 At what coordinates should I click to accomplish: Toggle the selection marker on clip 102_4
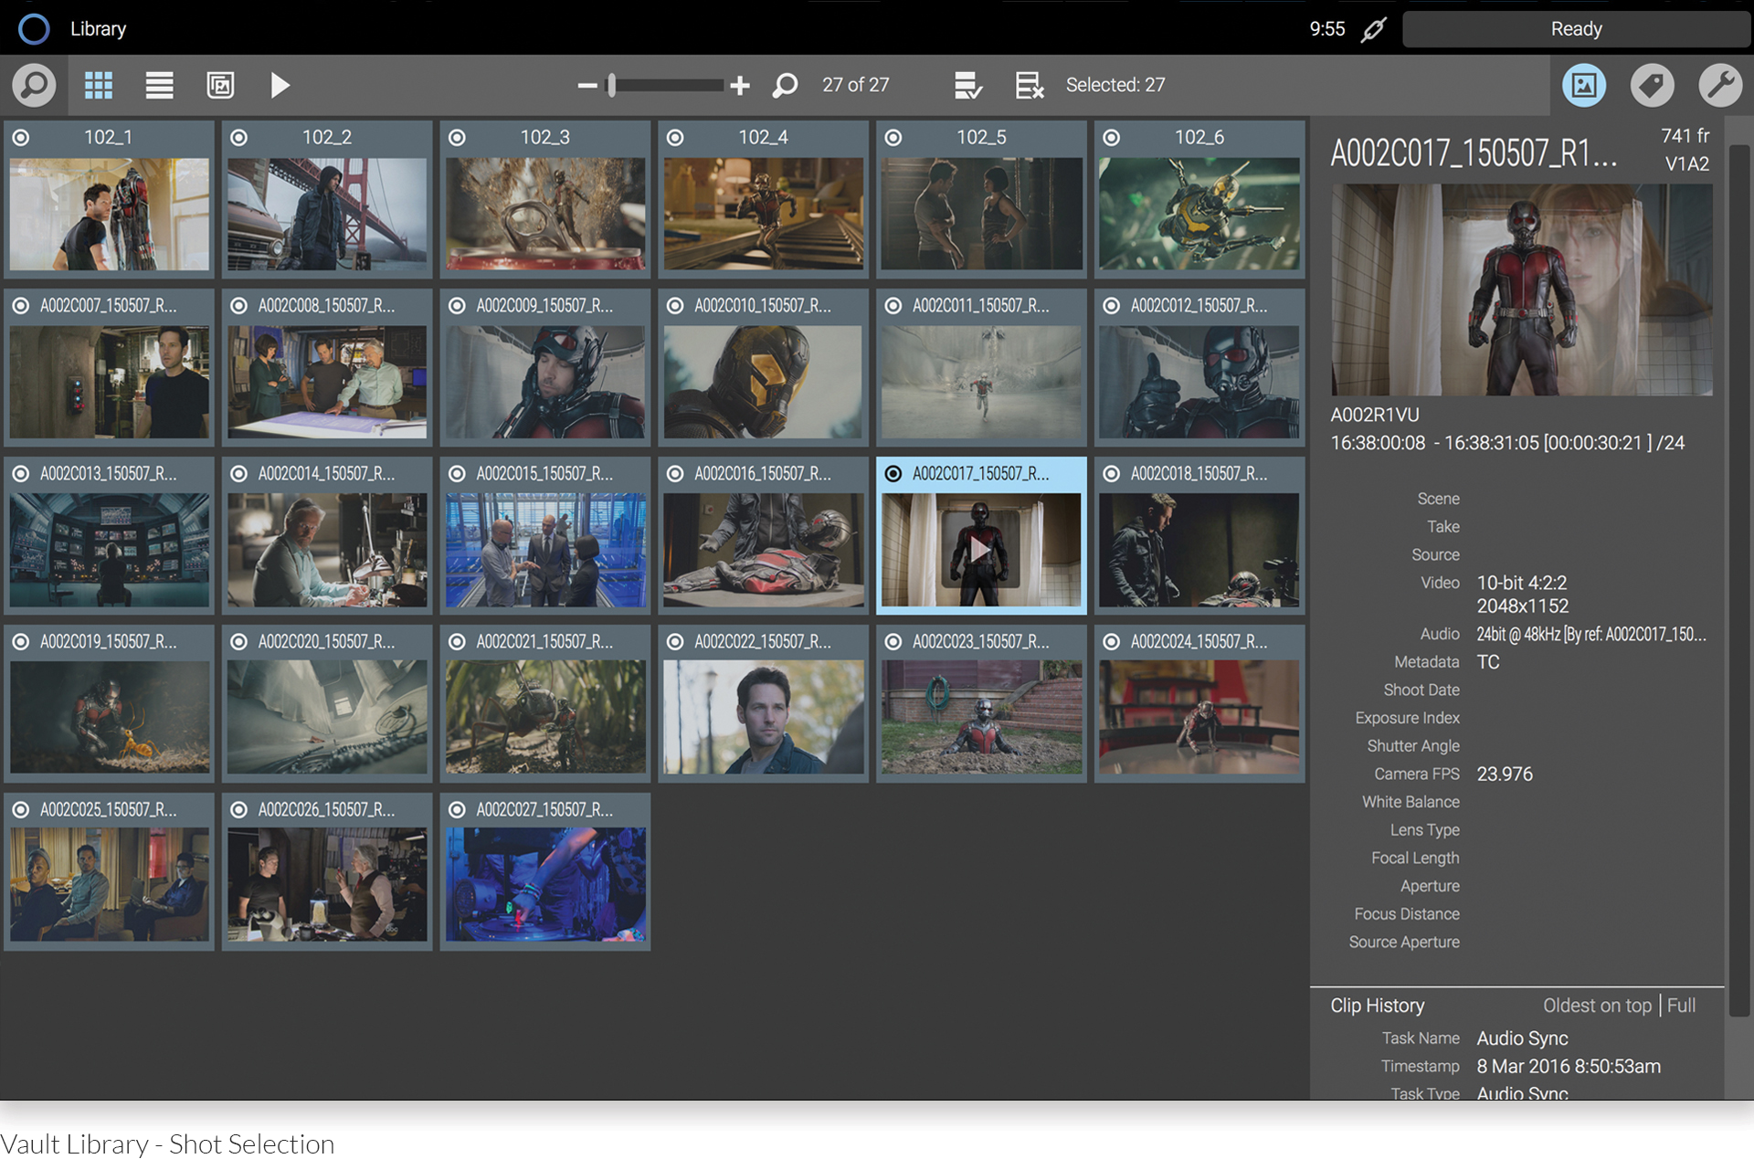click(675, 137)
